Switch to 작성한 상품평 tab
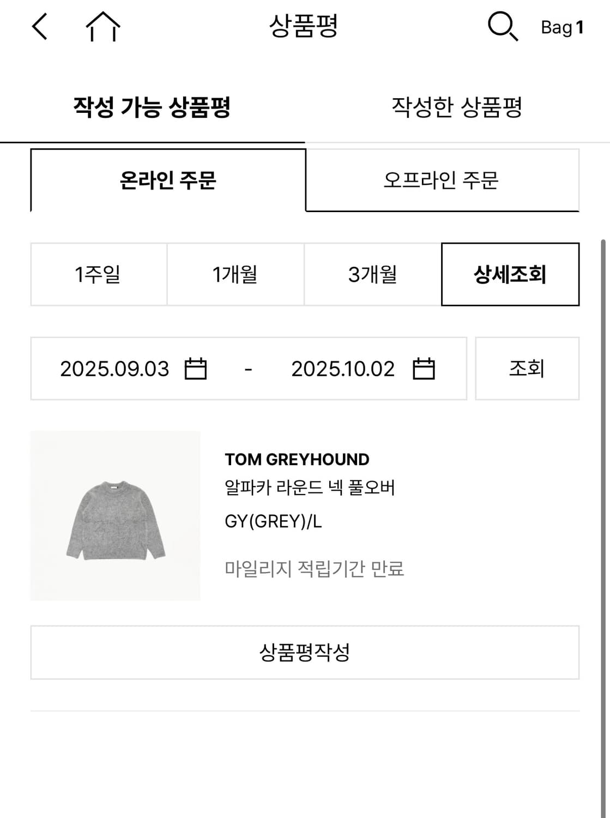 457,107
